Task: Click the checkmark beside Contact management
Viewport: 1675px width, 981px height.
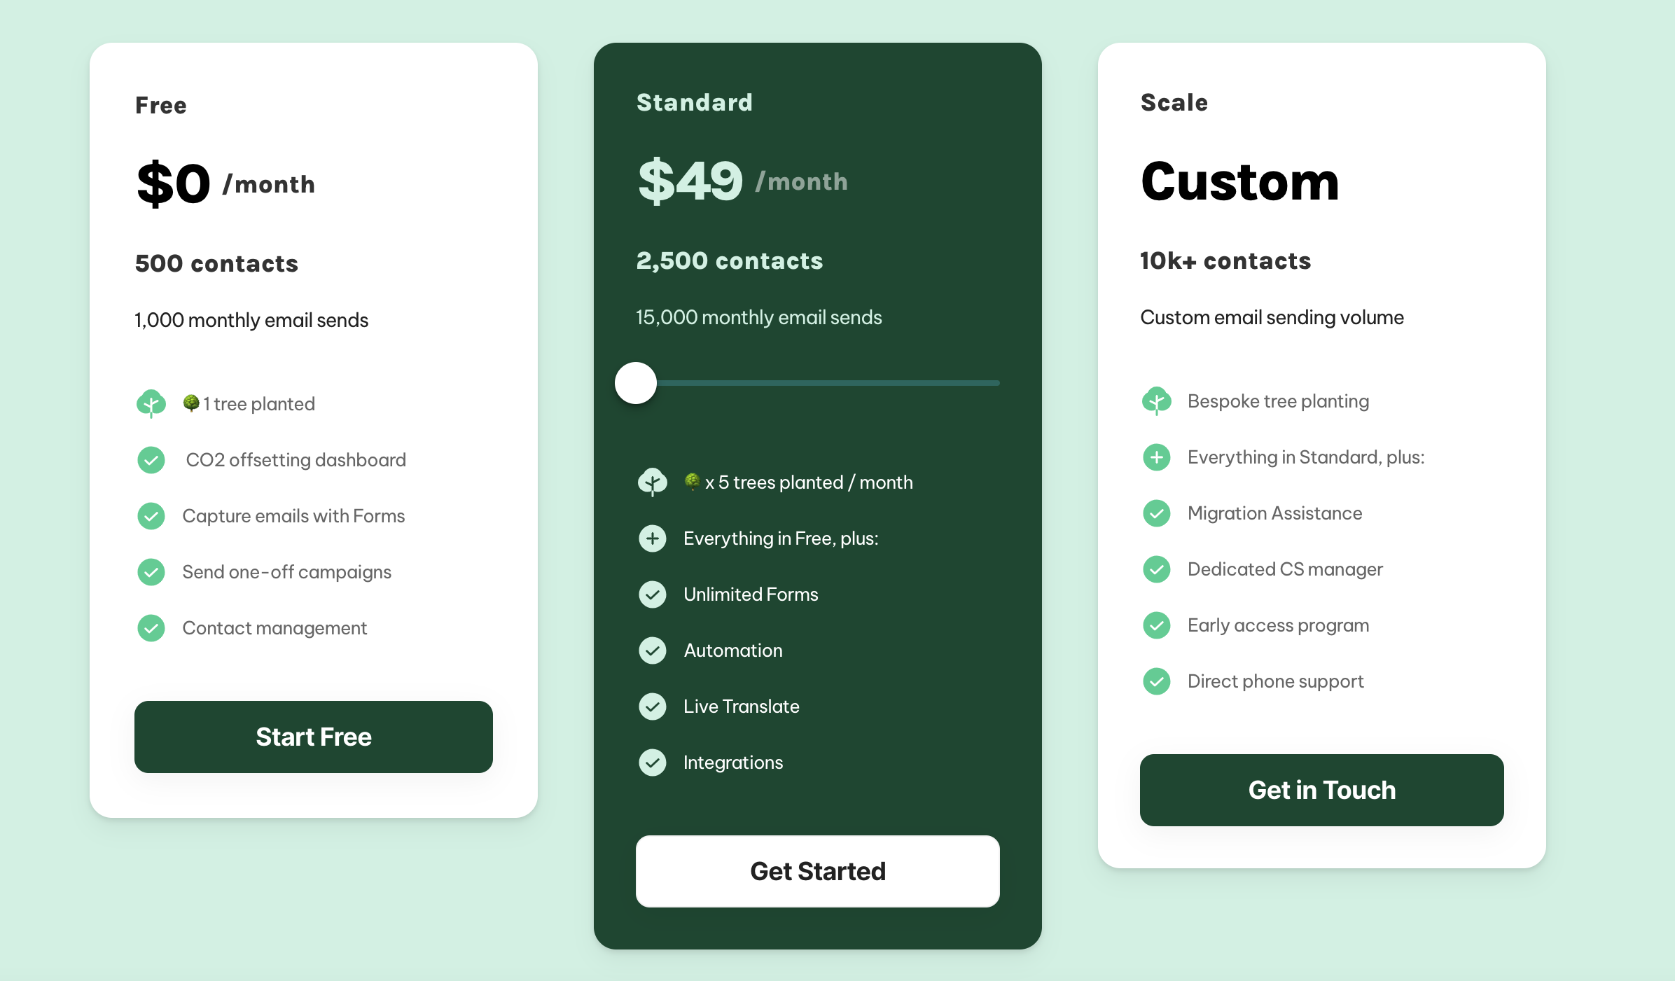Action: click(151, 628)
